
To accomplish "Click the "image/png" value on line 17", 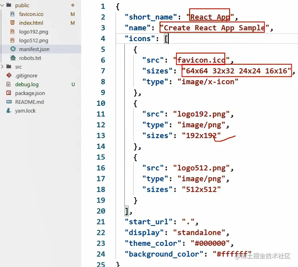I will click(201, 179).
